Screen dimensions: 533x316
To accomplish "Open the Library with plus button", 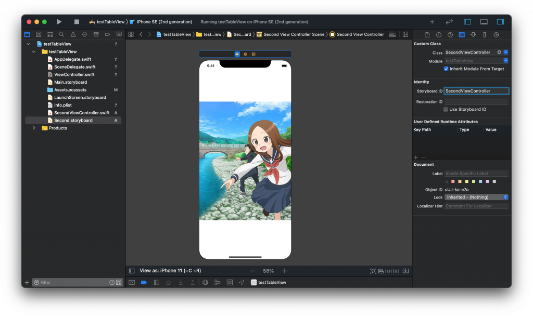I will click(432, 22).
